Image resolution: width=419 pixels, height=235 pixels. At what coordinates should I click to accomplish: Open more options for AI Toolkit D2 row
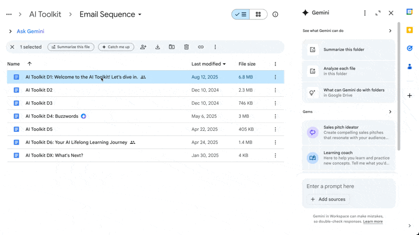pyautogui.click(x=275, y=90)
